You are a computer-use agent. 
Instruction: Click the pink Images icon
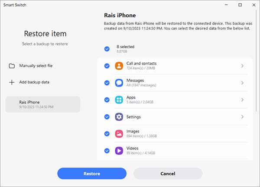point(119,134)
